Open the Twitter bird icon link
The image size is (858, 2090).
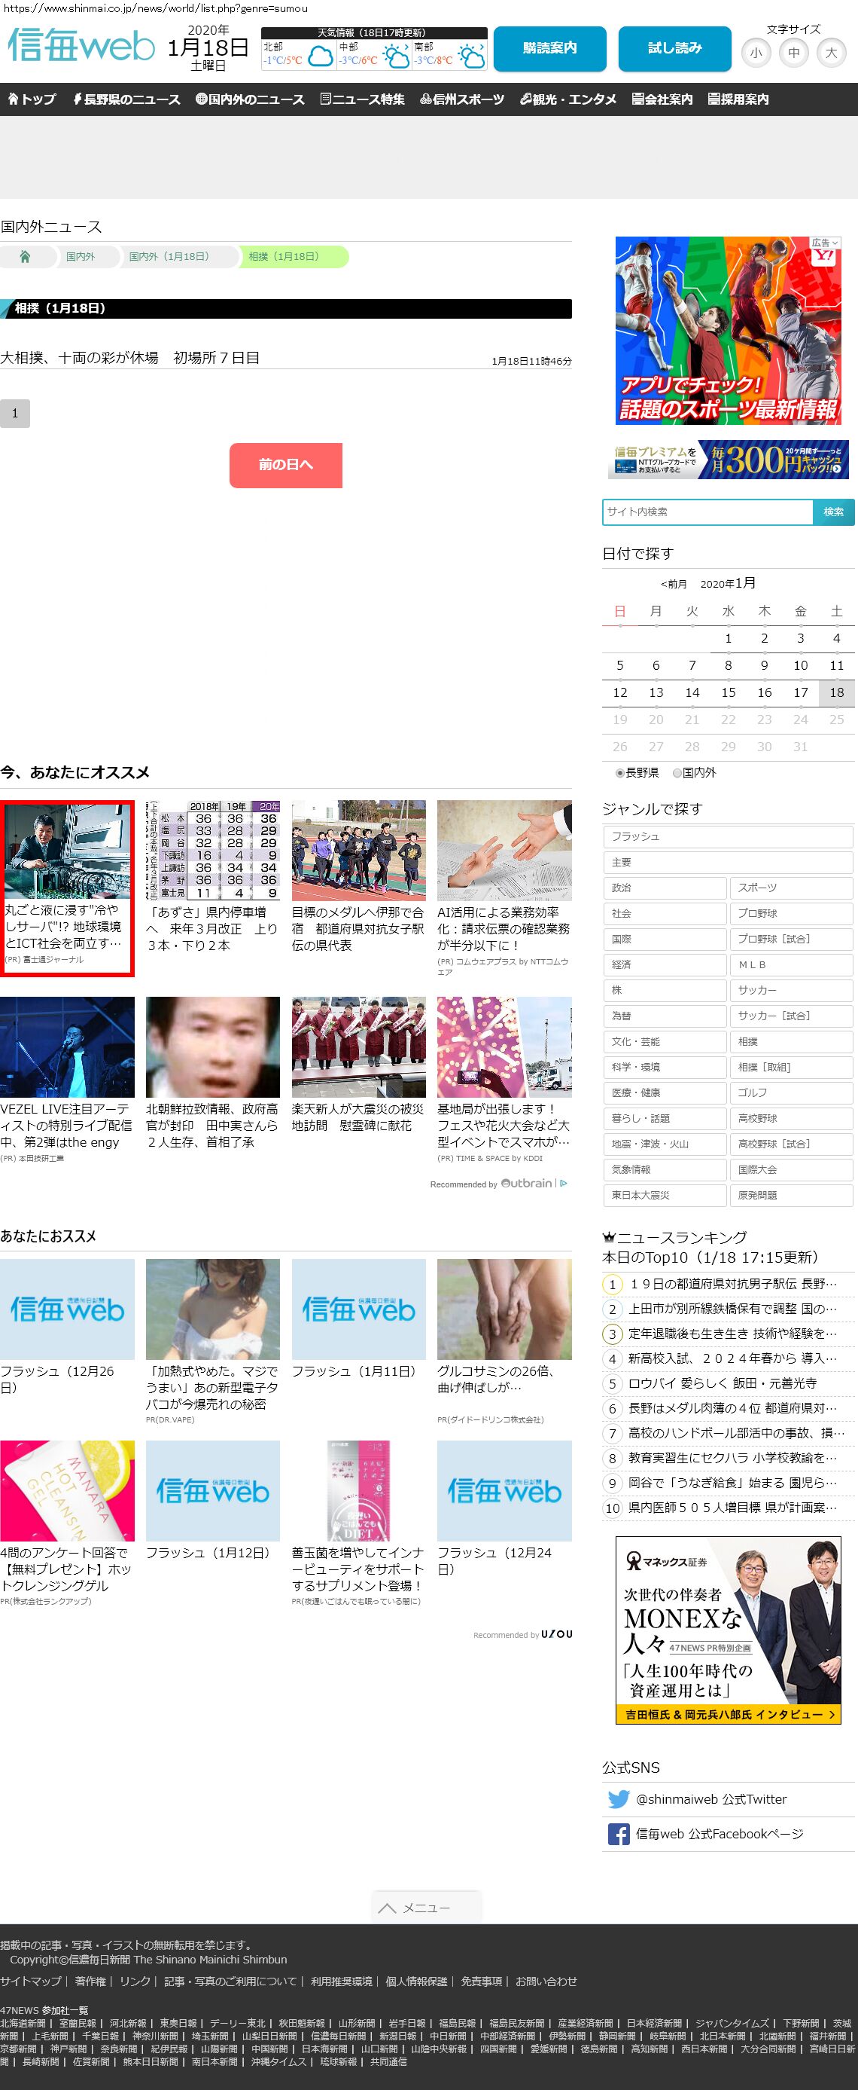[618, 1798]
